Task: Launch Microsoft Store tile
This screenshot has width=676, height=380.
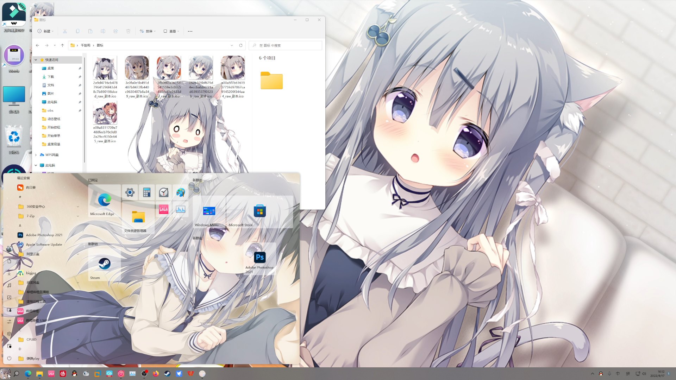Action: click(x=259, y=211)
